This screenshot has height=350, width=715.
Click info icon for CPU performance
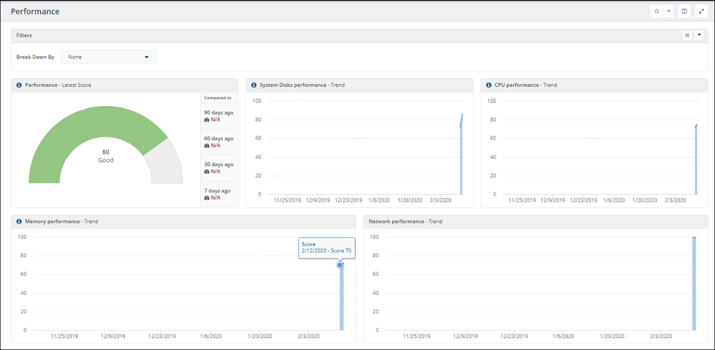(x=489, y=85)
